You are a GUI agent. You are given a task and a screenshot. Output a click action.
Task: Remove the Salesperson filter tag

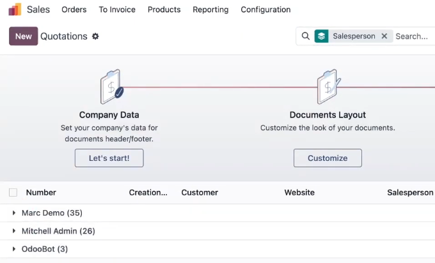[x=384, y=36]
